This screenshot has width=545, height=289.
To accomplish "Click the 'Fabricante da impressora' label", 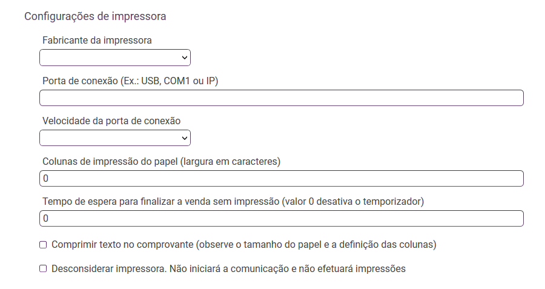I will [97, 41].
